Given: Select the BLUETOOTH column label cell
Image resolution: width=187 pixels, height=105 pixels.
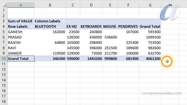Looking at the screenshot, I should (x=50, y=27).
